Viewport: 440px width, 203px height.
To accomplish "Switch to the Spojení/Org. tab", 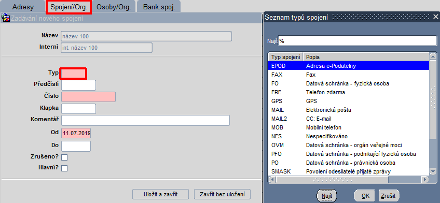I will [x=68, y=7].
